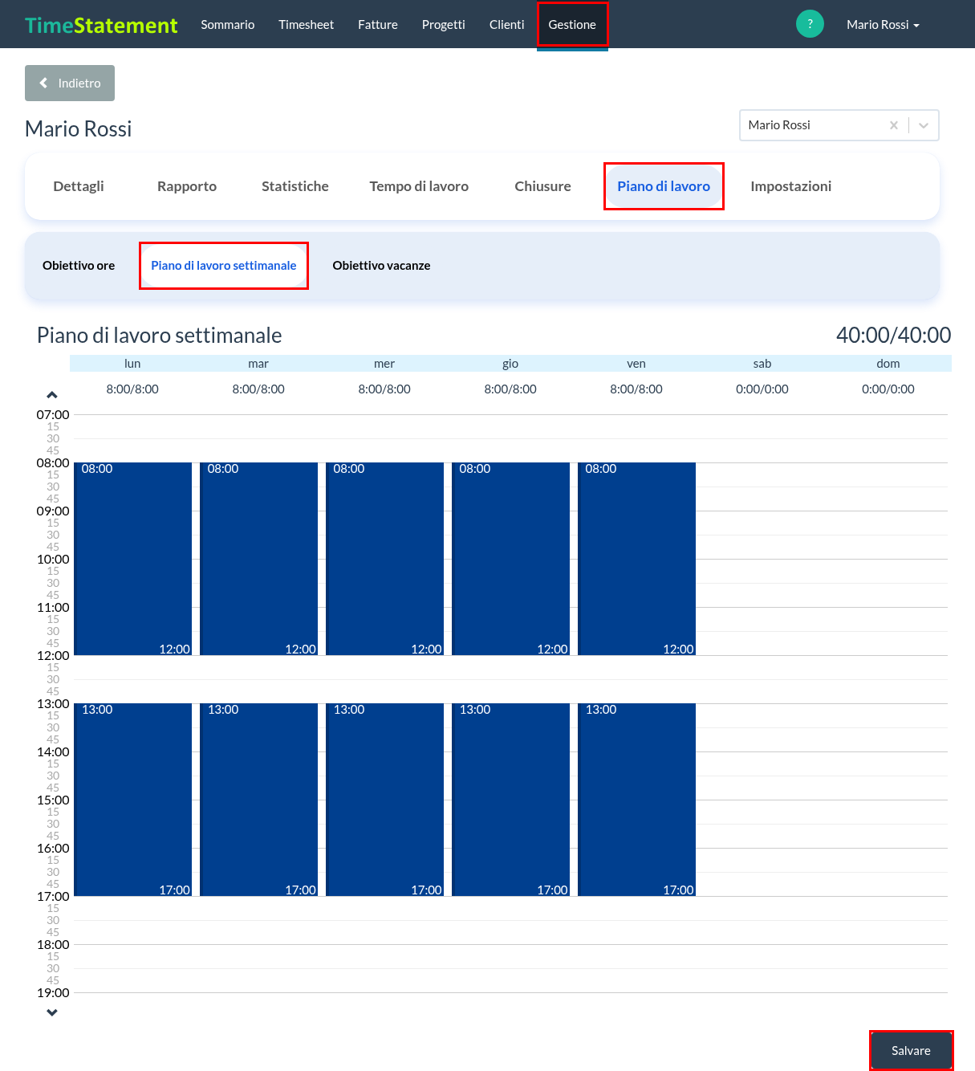
Task: Select Tuesday's 08:00–12:00 work block
Action: click(258, 559)
